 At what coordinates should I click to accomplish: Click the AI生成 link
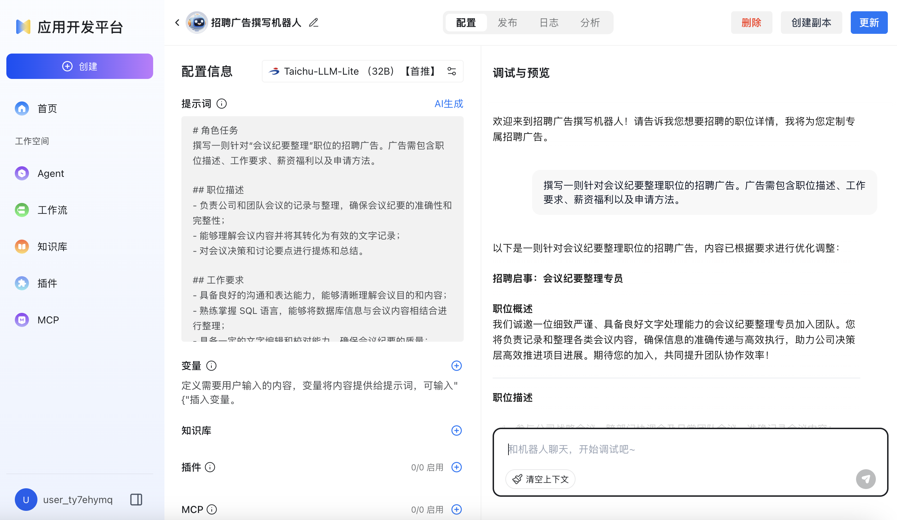[448, 104]
